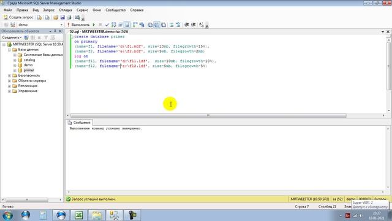Viewport: 392px width, 221px height.
Task: Click the SQL Server Management Studio taskbar icon
Action: (x=115, y=215)
